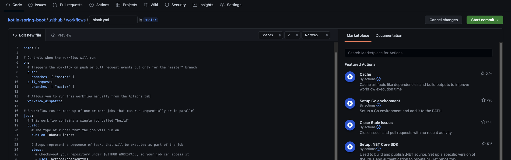Viewport: 511px width, 160px height.
Task: Click Cancel changes button
Action: coord(443,20)
